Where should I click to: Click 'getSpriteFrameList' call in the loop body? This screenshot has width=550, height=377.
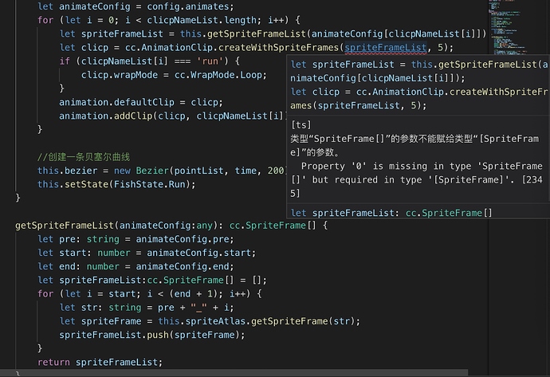(x=257, y=33)
